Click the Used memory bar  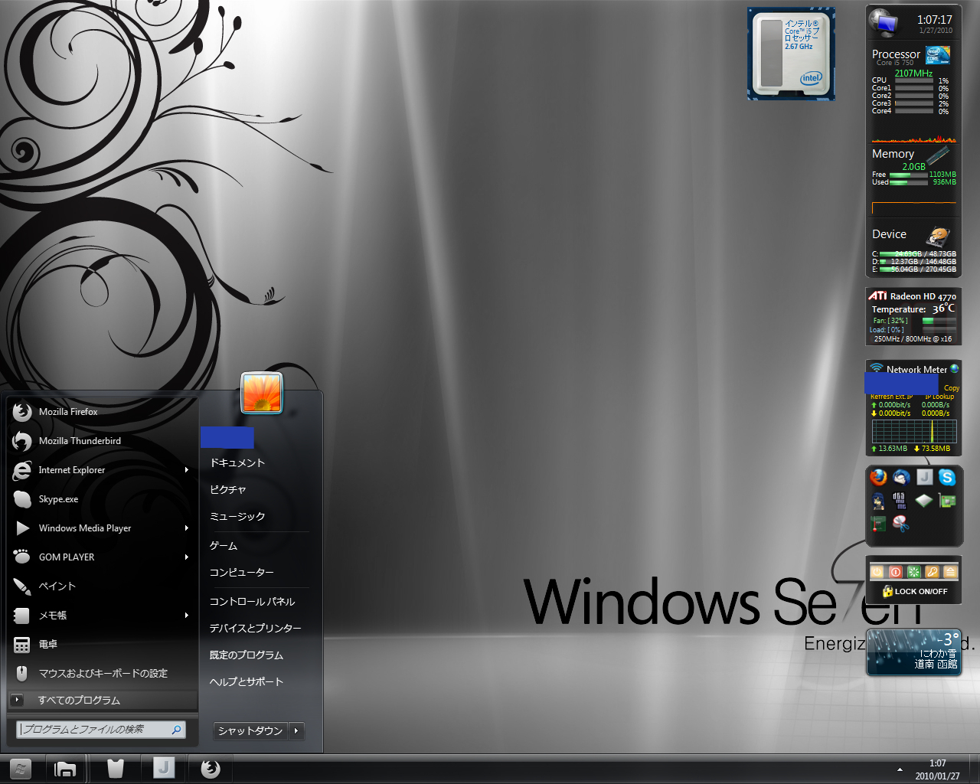point(909,182)
